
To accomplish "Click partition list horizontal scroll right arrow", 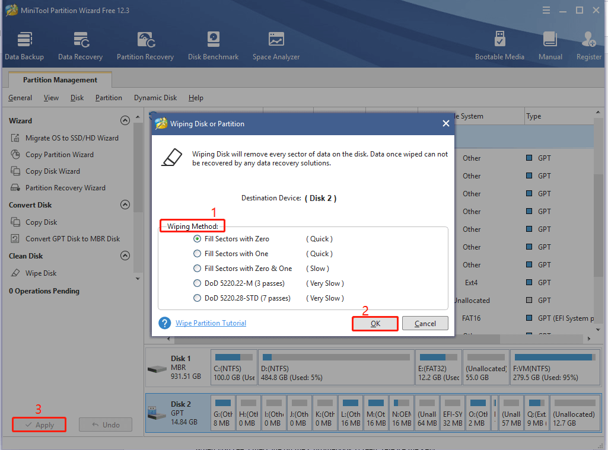I will [x=589, y=339].
